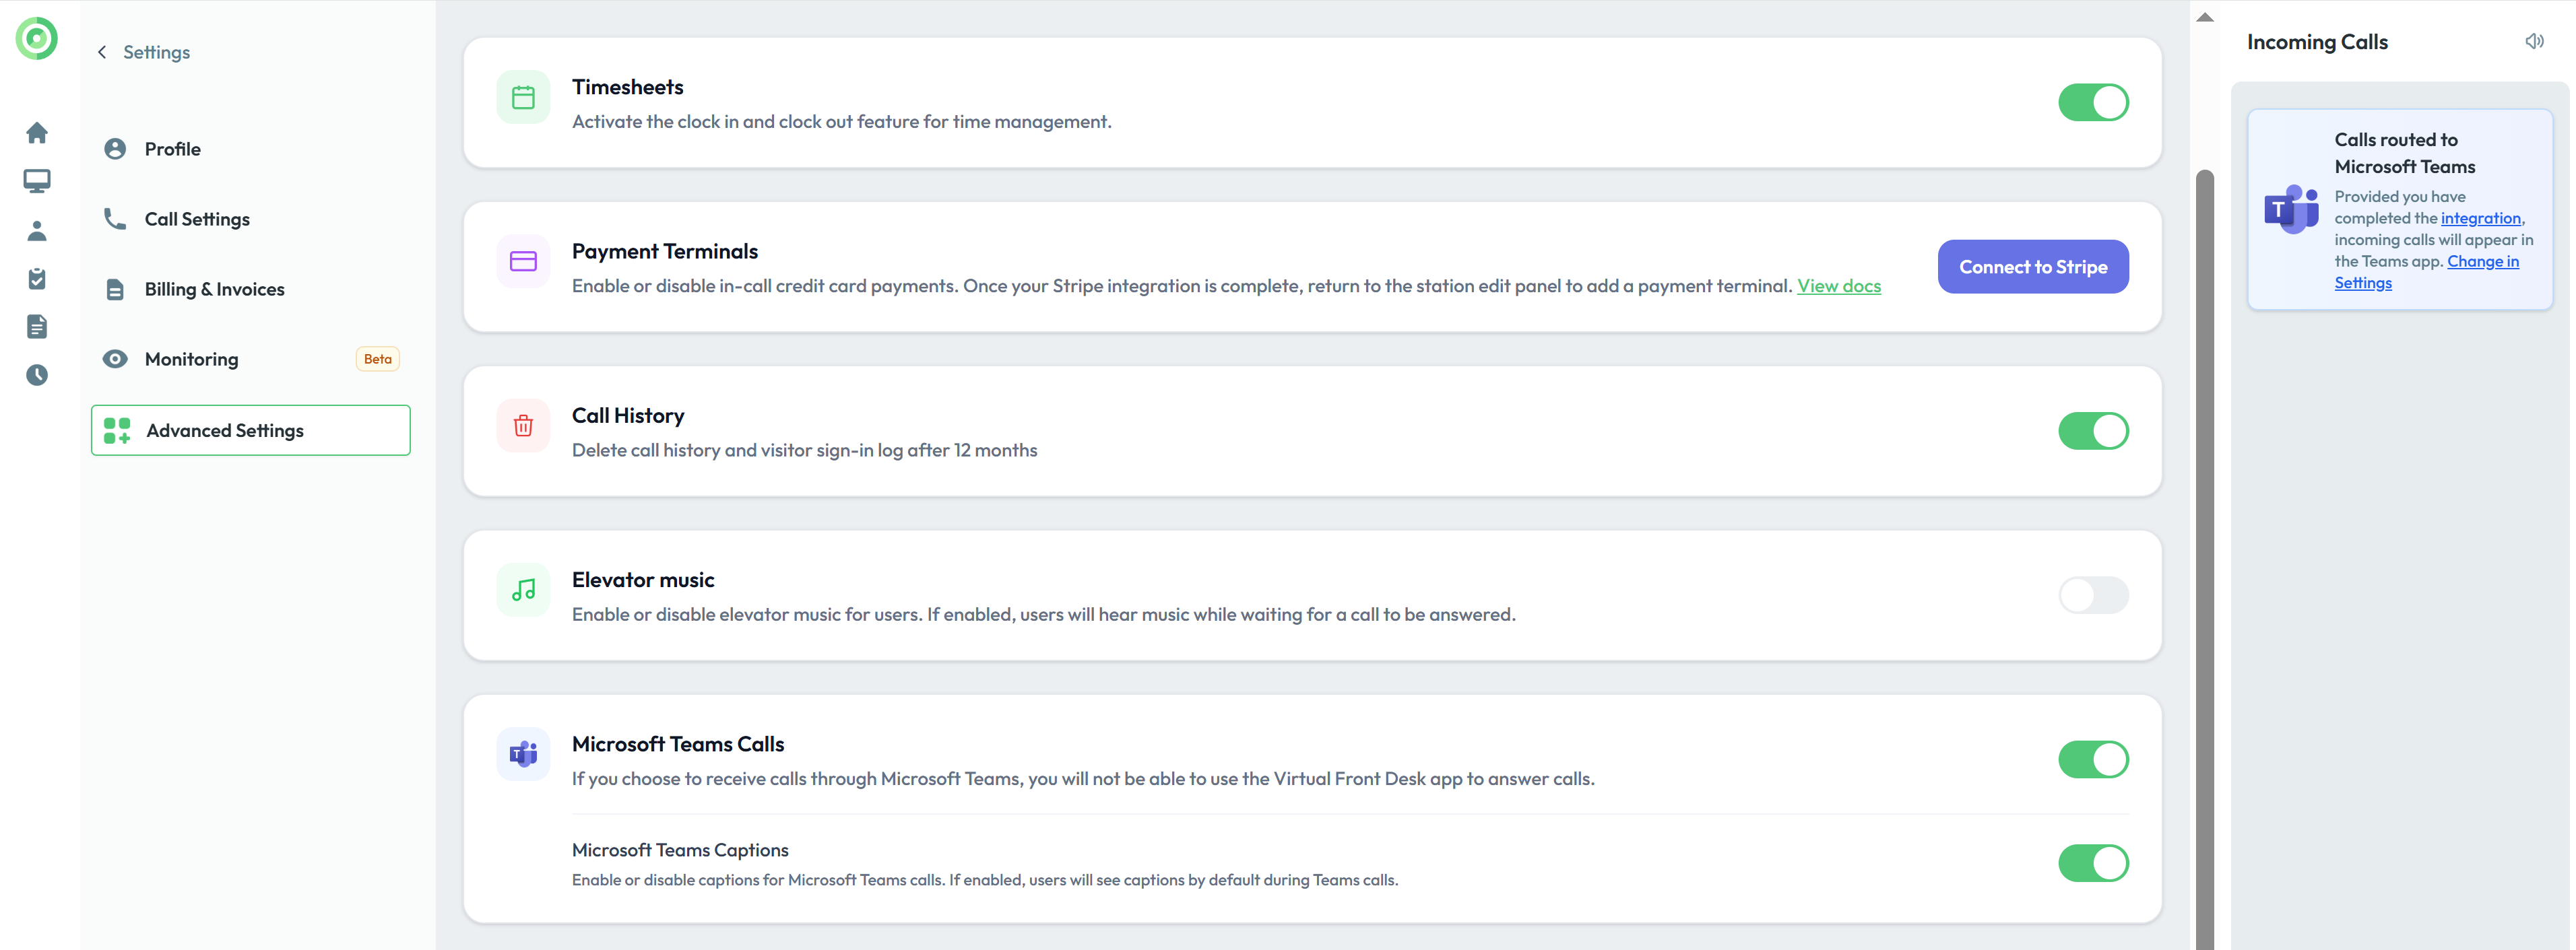Open the monitor screen icon in left rail
Image resolution: width=2576 pixels, height=950 pixels.
point(37,181)
